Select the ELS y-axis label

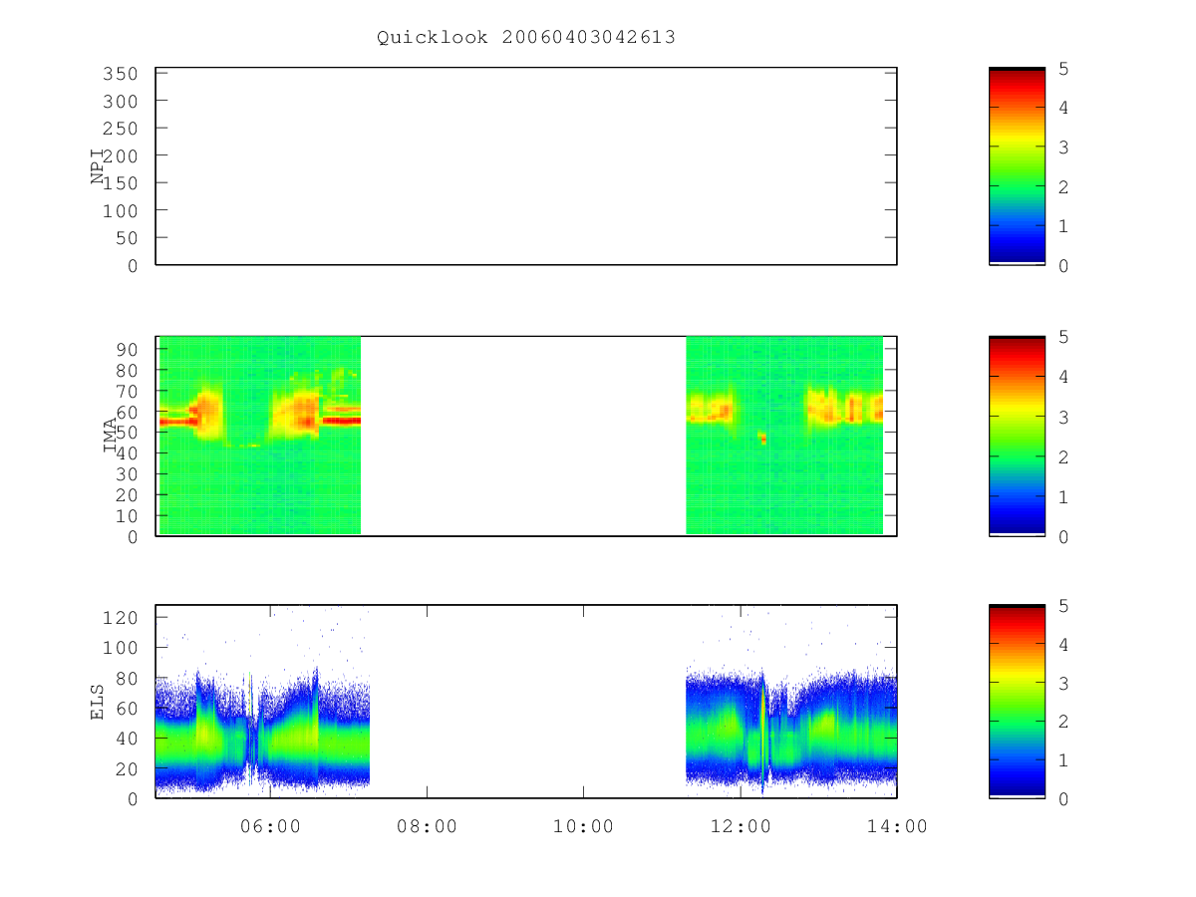click(x=98, y=702)
